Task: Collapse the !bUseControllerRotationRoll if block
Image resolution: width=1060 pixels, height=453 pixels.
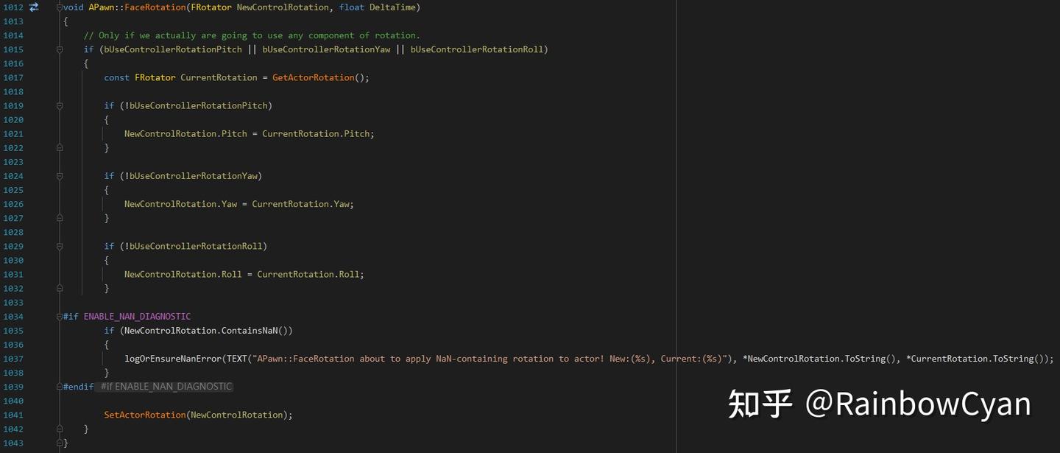Action: [x=60, y=246]
